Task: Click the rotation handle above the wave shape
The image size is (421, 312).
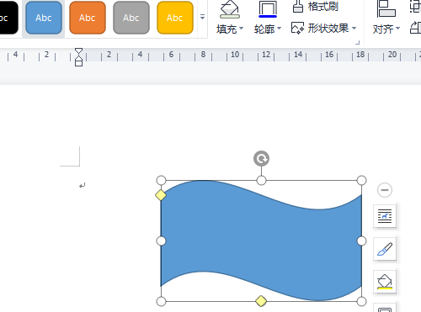Action: pyautogui.click(x=261, y=159)
